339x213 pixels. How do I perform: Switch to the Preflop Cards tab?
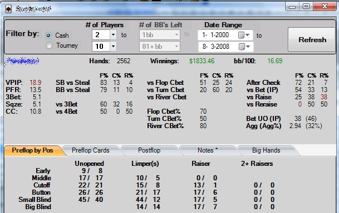(91, 150)
